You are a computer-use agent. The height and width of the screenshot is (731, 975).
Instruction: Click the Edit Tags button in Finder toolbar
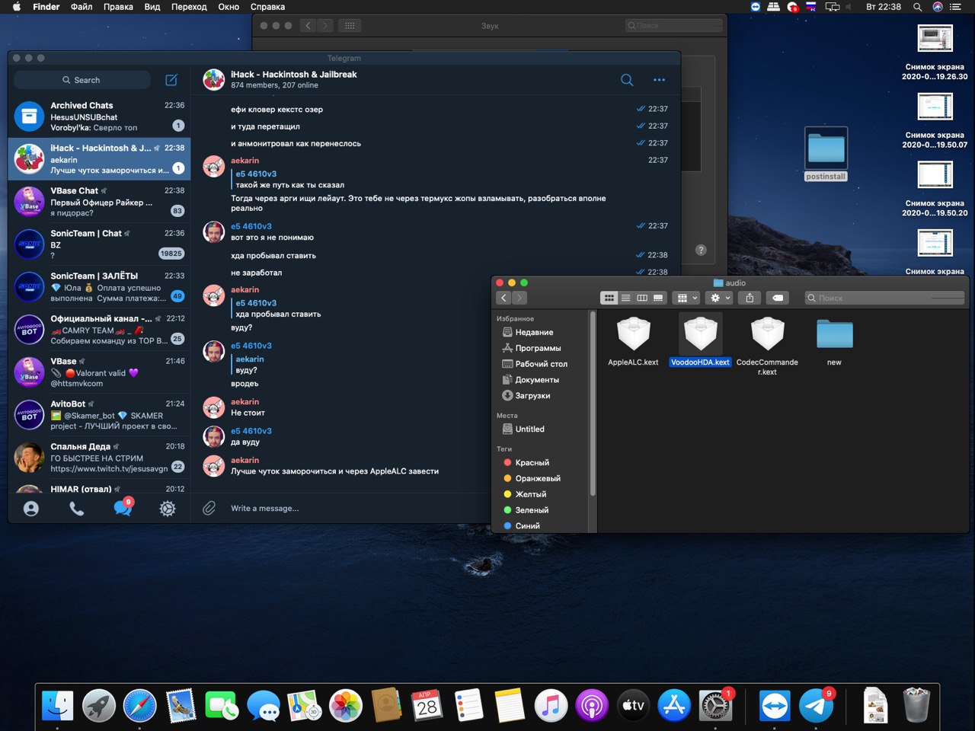pyautogui.click(x=778, y=298)
